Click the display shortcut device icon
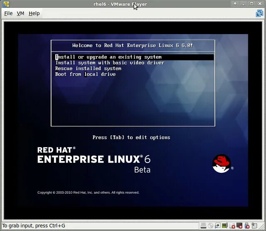Screen dimensions: 266x231 (x=218, y=226)
